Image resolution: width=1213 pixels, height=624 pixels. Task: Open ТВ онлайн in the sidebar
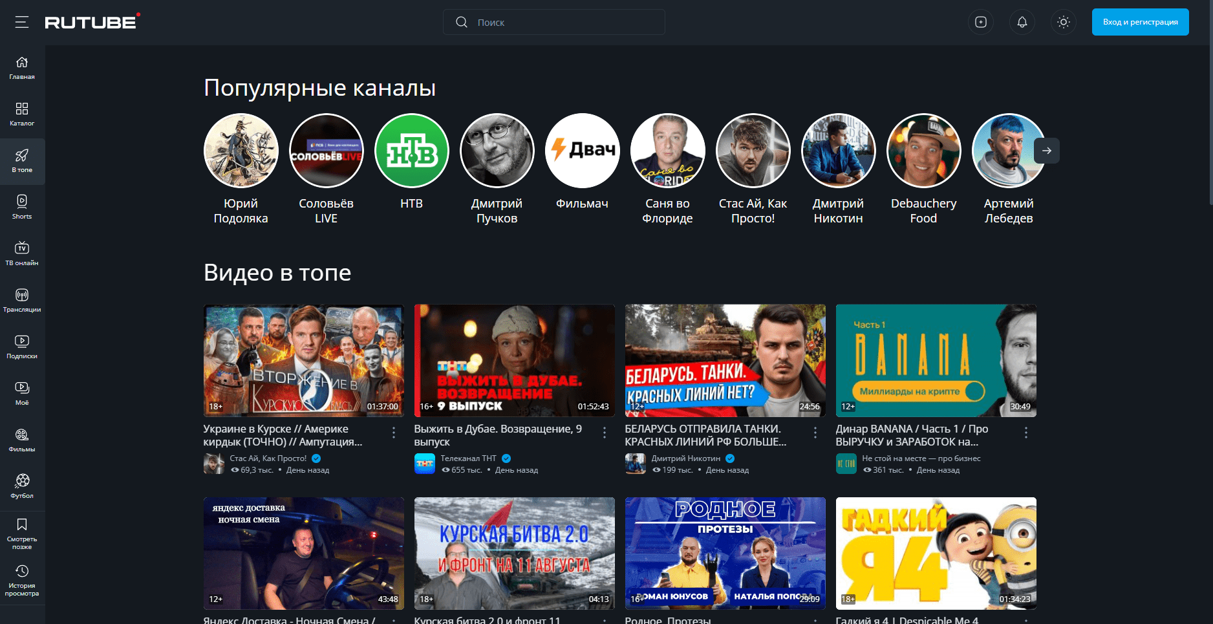22,255
